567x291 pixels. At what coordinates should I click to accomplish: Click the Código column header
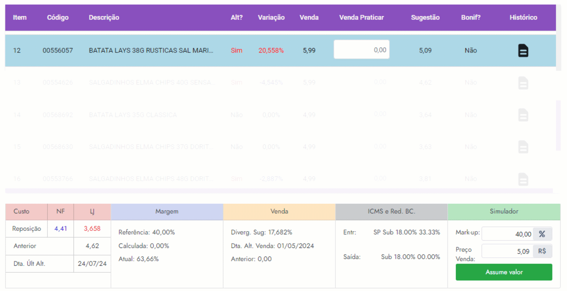click(58, 17)
